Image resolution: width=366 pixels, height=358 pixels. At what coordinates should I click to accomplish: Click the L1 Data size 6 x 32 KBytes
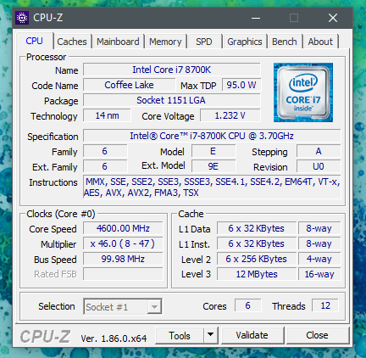point(257,228)
